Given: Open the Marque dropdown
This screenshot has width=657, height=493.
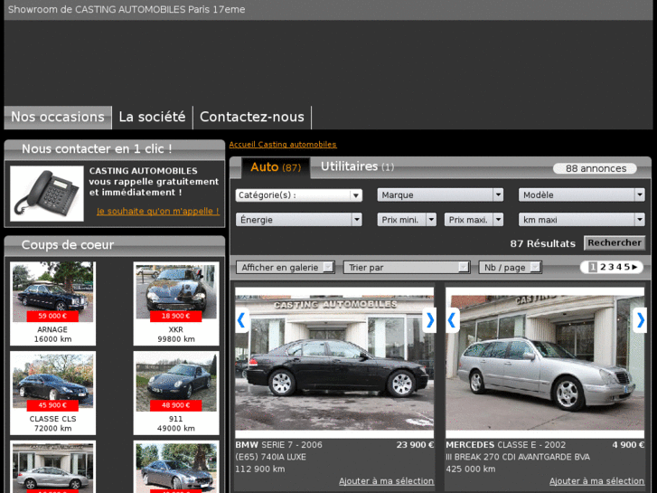Looking at the screenshot, I should pos(440,194).
